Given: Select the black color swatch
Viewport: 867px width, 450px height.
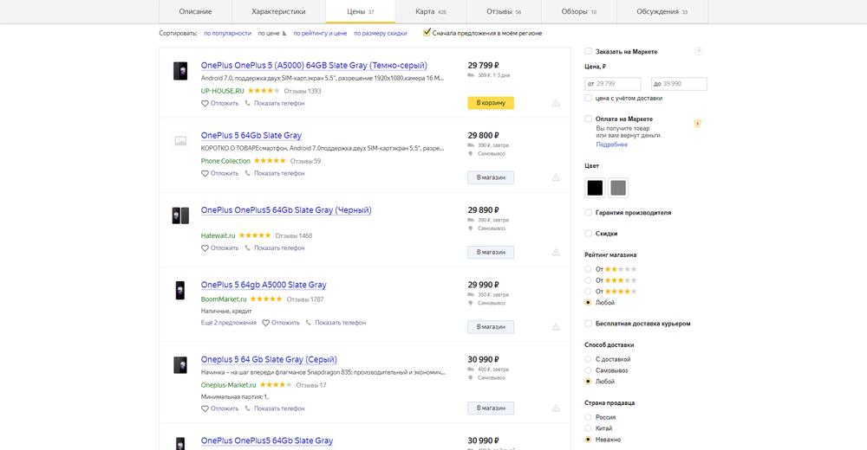Looking at the screenshot, I should point(595,188).
